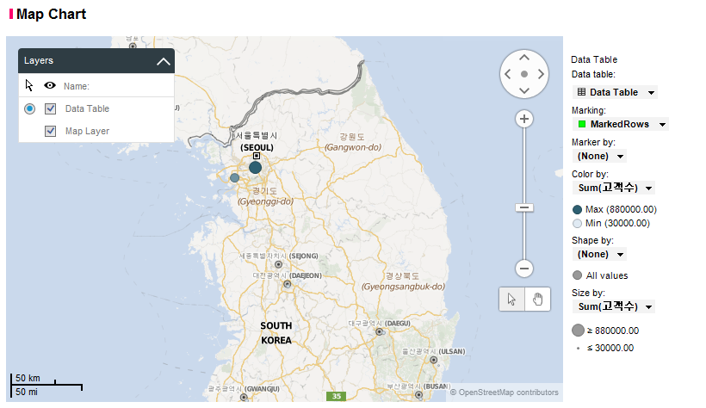The width and height of the screenshot is (706, 408).
Task: Click the Max color swatch
Action: coord(577,210)
